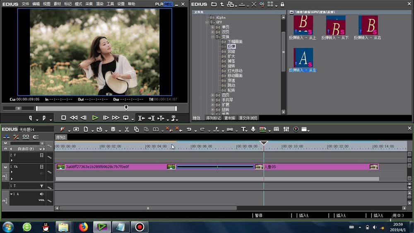
Task: Open the 文件 menu
Action: tap(25, 4)
